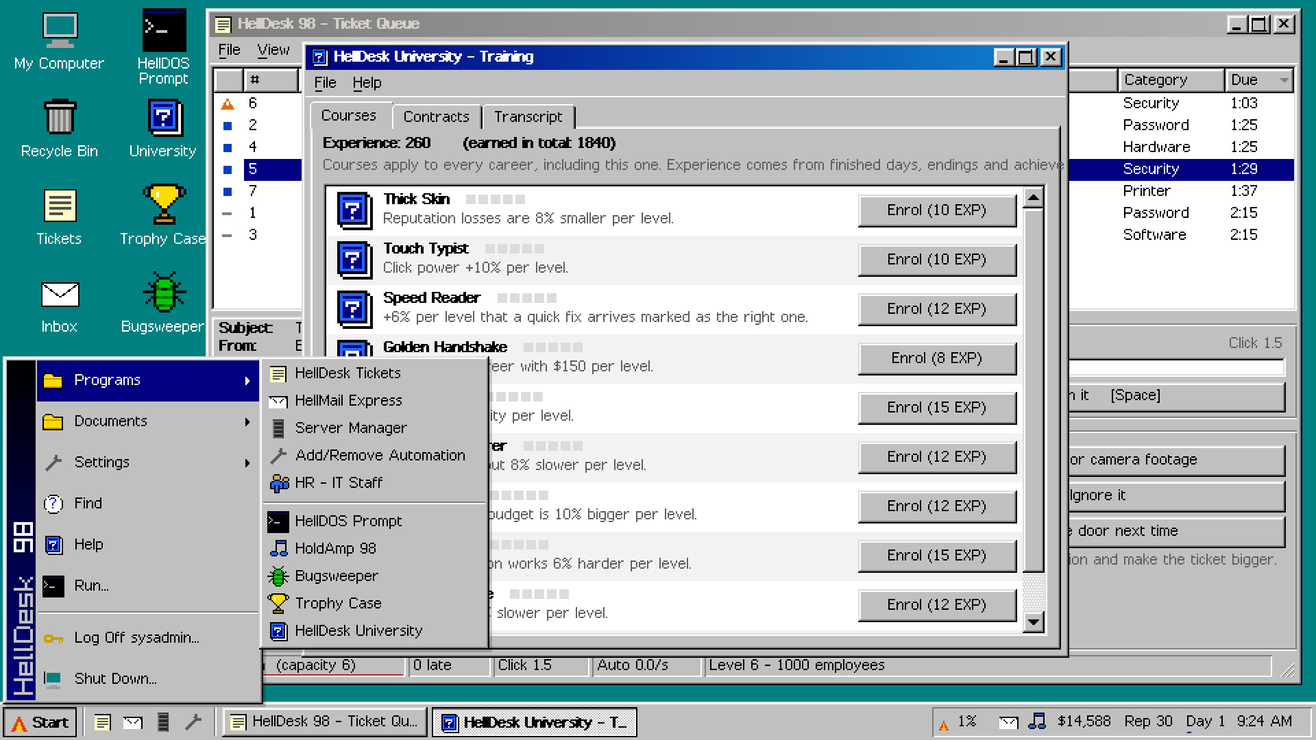
Task: Expand the Documents submenu
Action: pyautogui.click(x=148, y=421)
